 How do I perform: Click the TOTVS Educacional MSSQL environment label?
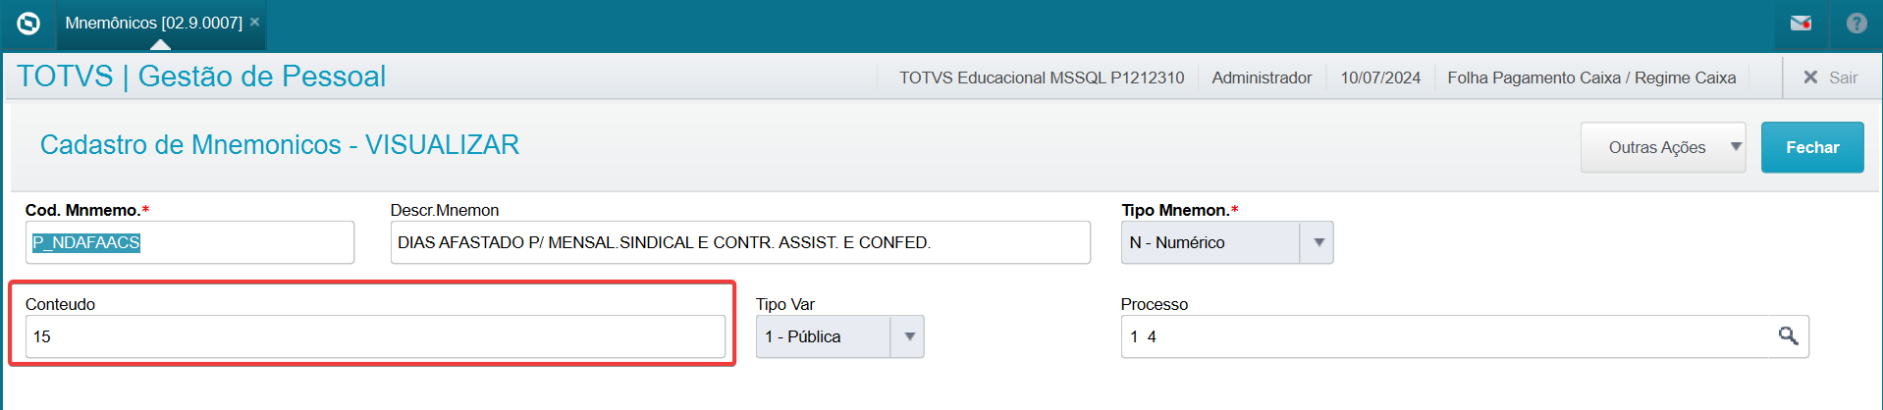1042,77
